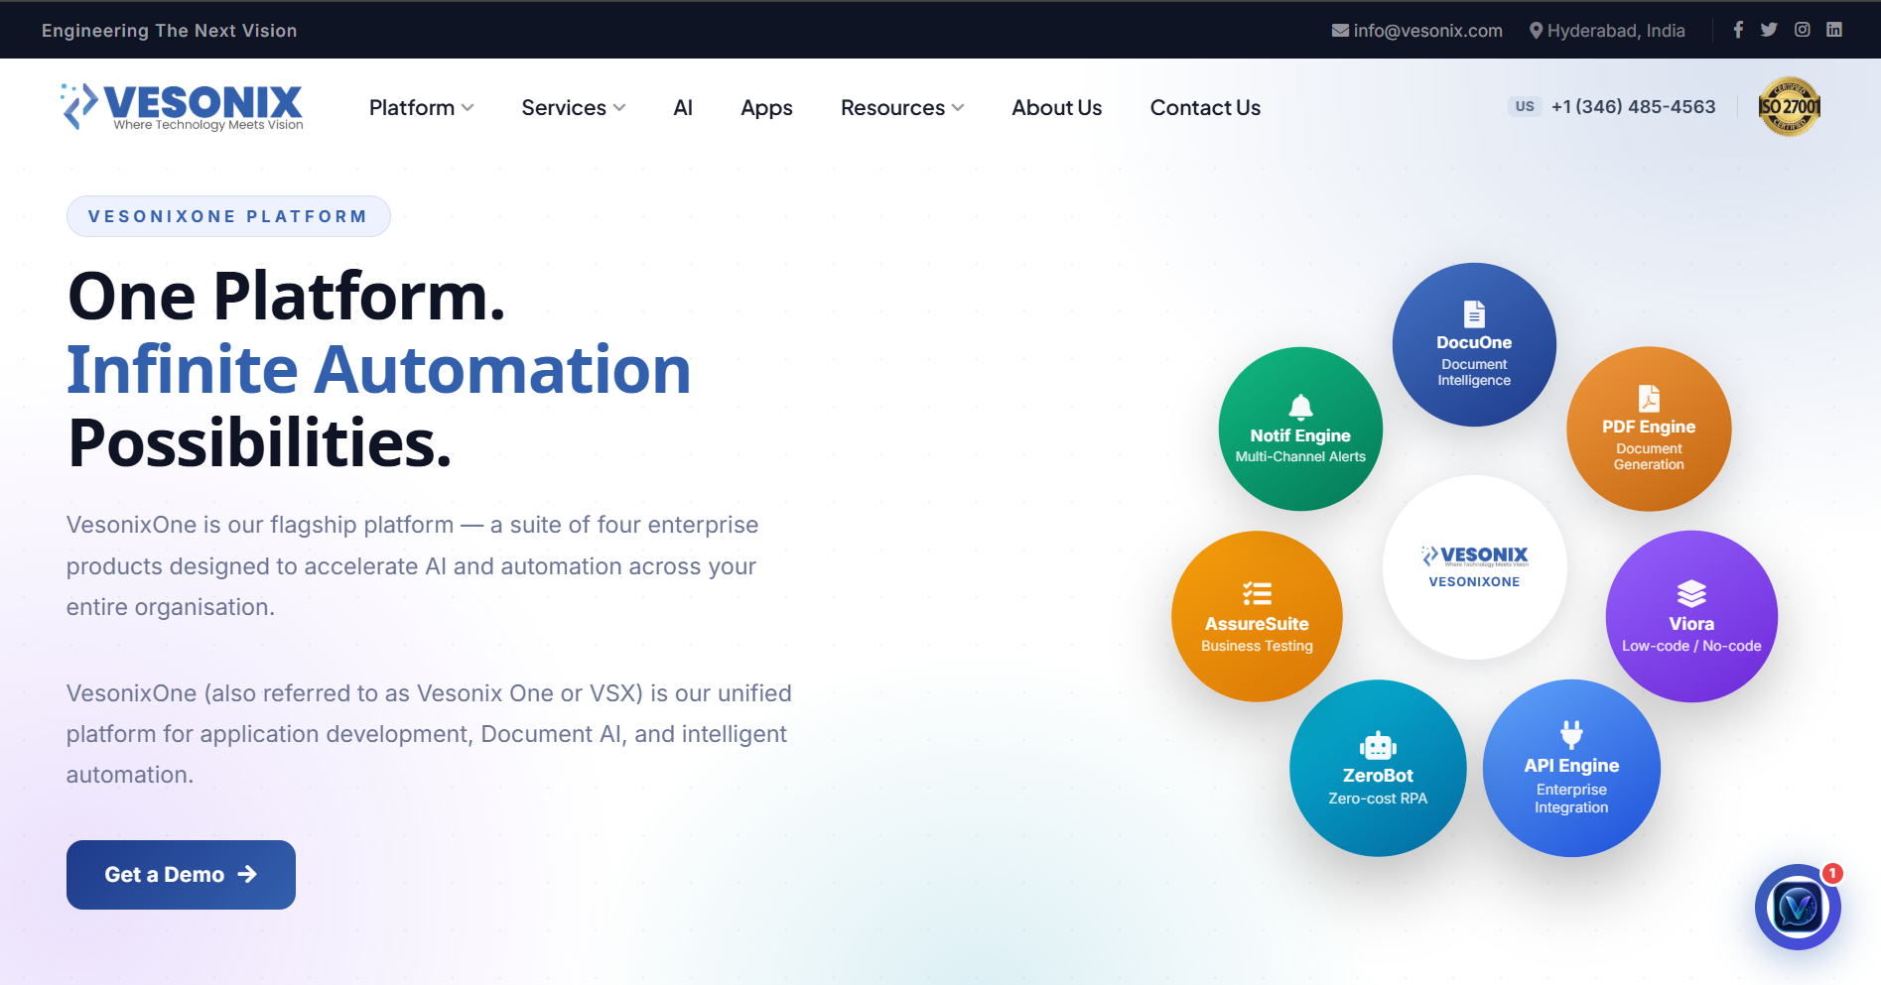Click the Hyderabad, India location text
Image resolution: width=1881 pixels, height=985 pixels.
coord(1616,31)
